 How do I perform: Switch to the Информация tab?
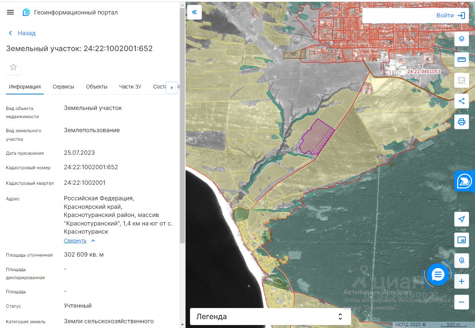pyautogui.click(x=25, y=87)
